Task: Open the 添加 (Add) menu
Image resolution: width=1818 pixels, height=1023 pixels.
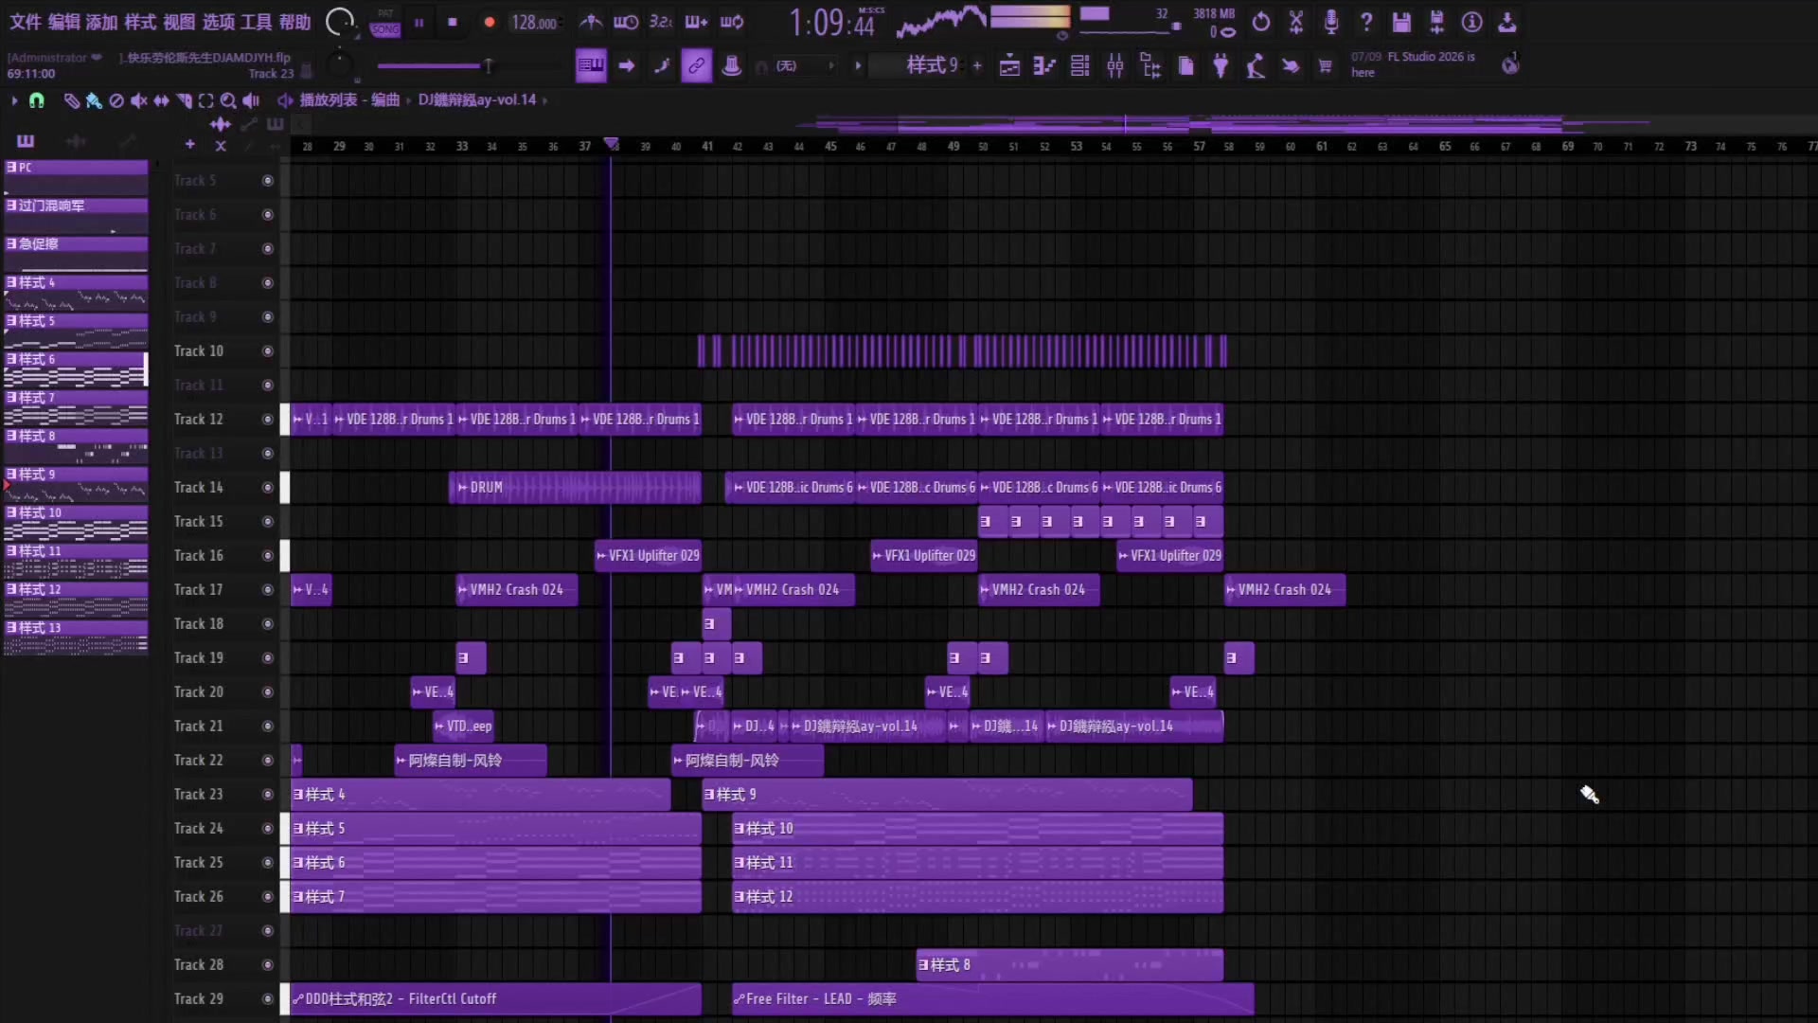Action: coord(101,22)
